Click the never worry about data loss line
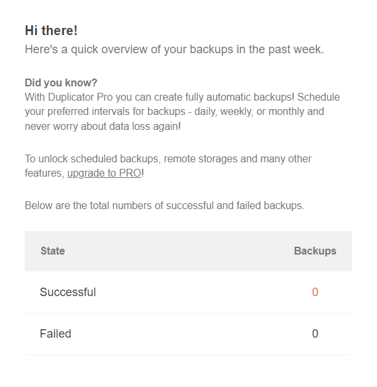Viewport: 377px width, 387px height. point(103,127)
